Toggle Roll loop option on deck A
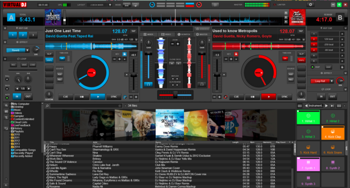Screen dimensions: 350x188 7,79
